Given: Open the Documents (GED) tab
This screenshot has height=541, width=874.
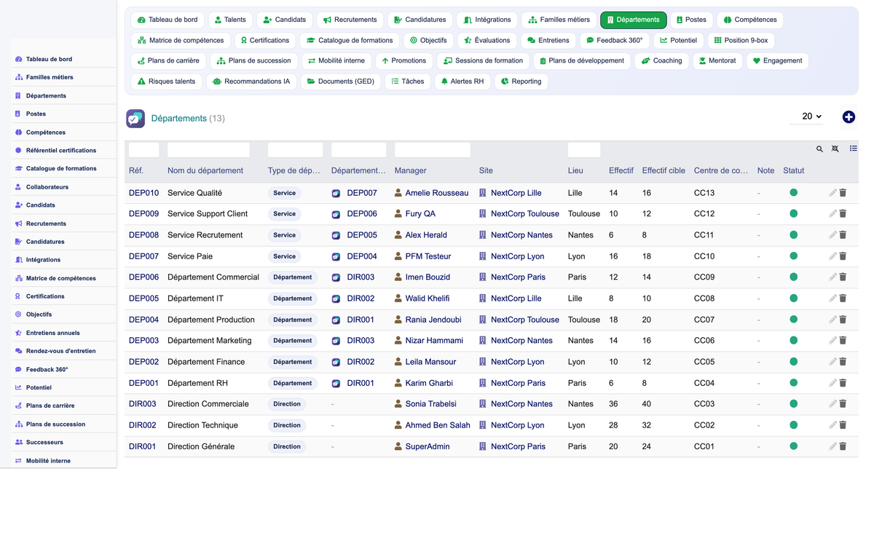Looking at the screenshot, I should point(340,82).
